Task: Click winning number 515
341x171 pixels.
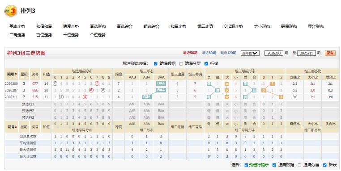Action: pos(35,97)
